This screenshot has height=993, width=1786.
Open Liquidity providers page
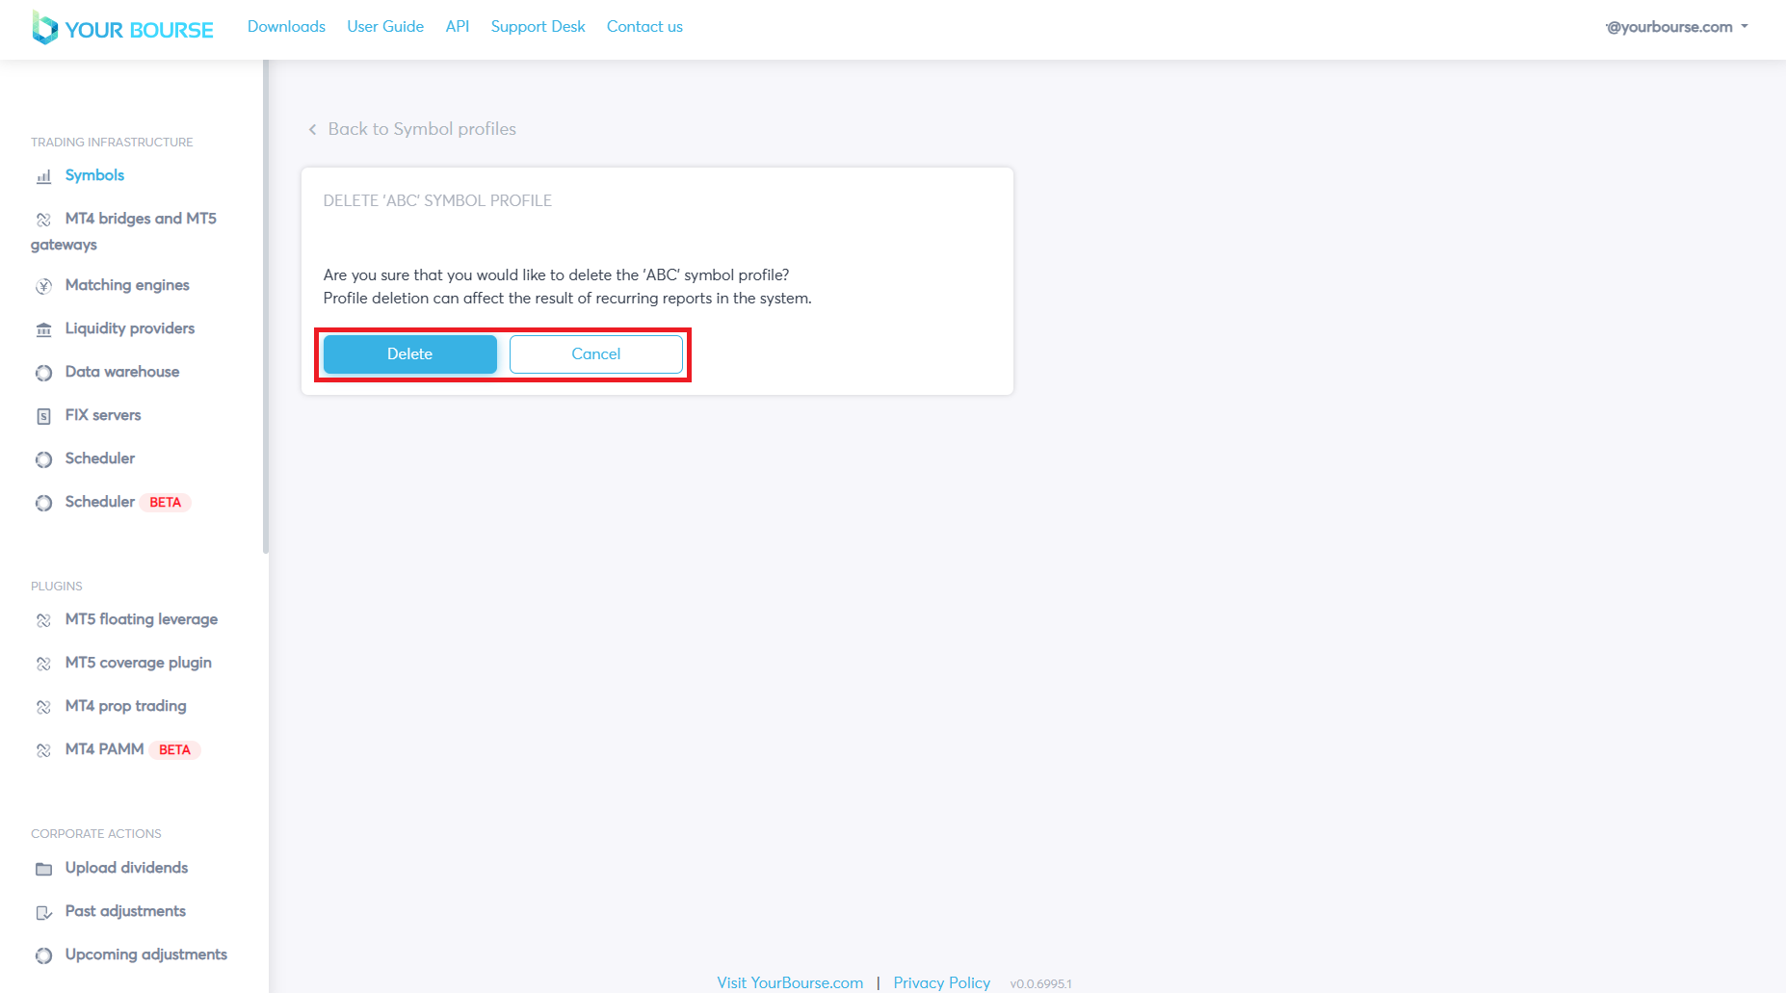[x=130, y=328]
